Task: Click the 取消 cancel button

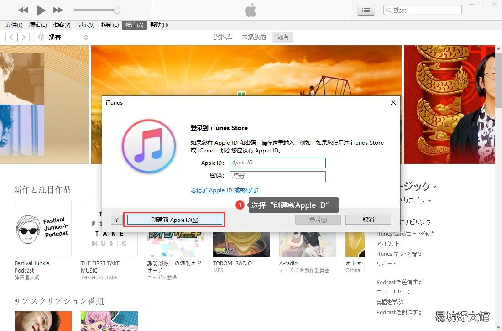Action: [368, 220]
